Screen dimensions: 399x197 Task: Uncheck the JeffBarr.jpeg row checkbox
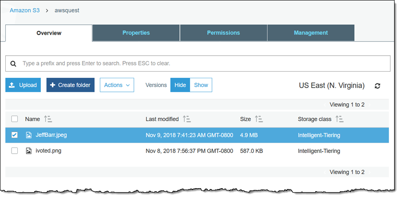point(15,135)
